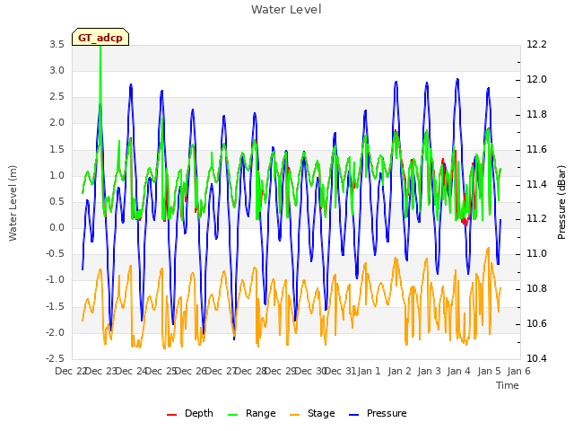Viewport: 574px width, 431px height.
Task: Click the Jan 6 x-axis tick label
Action: point(518,371)
